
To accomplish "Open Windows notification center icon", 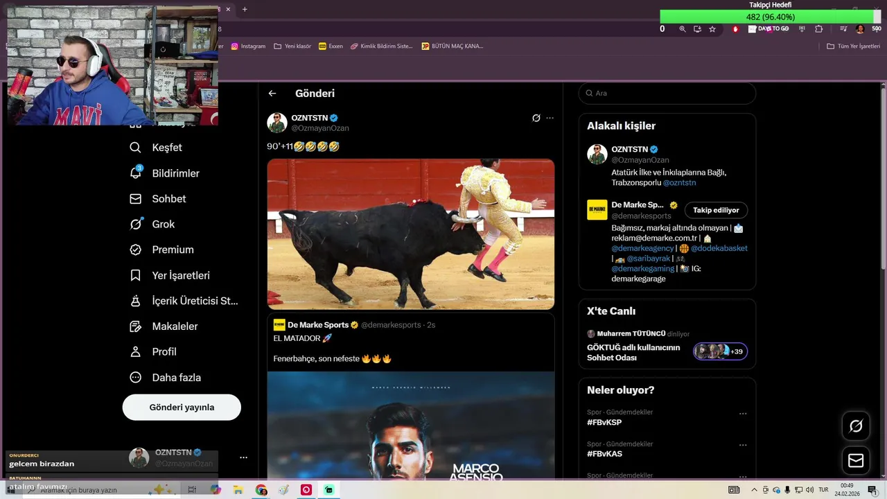I will point(872,490).
